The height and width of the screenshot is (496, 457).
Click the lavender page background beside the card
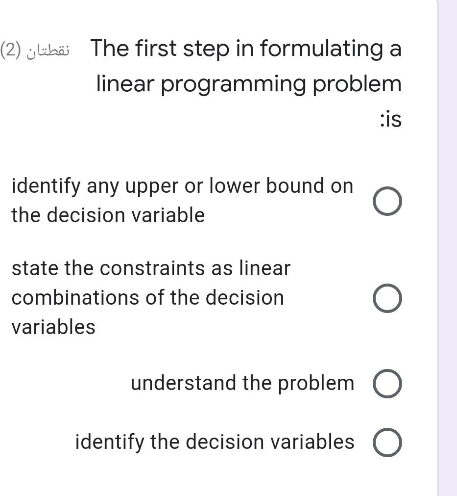pos(449,248)
